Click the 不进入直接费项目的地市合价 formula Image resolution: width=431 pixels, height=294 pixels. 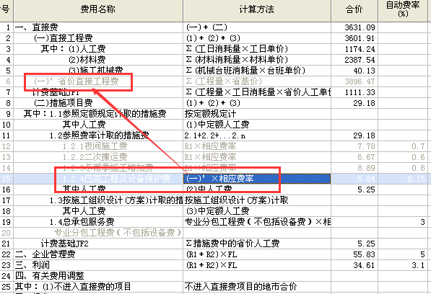coord(241,287)
